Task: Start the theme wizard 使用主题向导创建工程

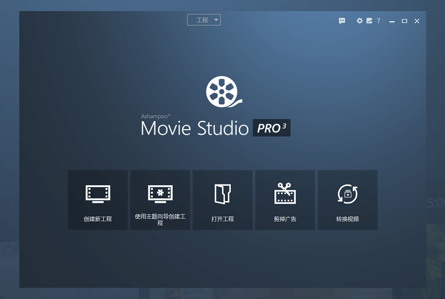Action: coord(160,200)
